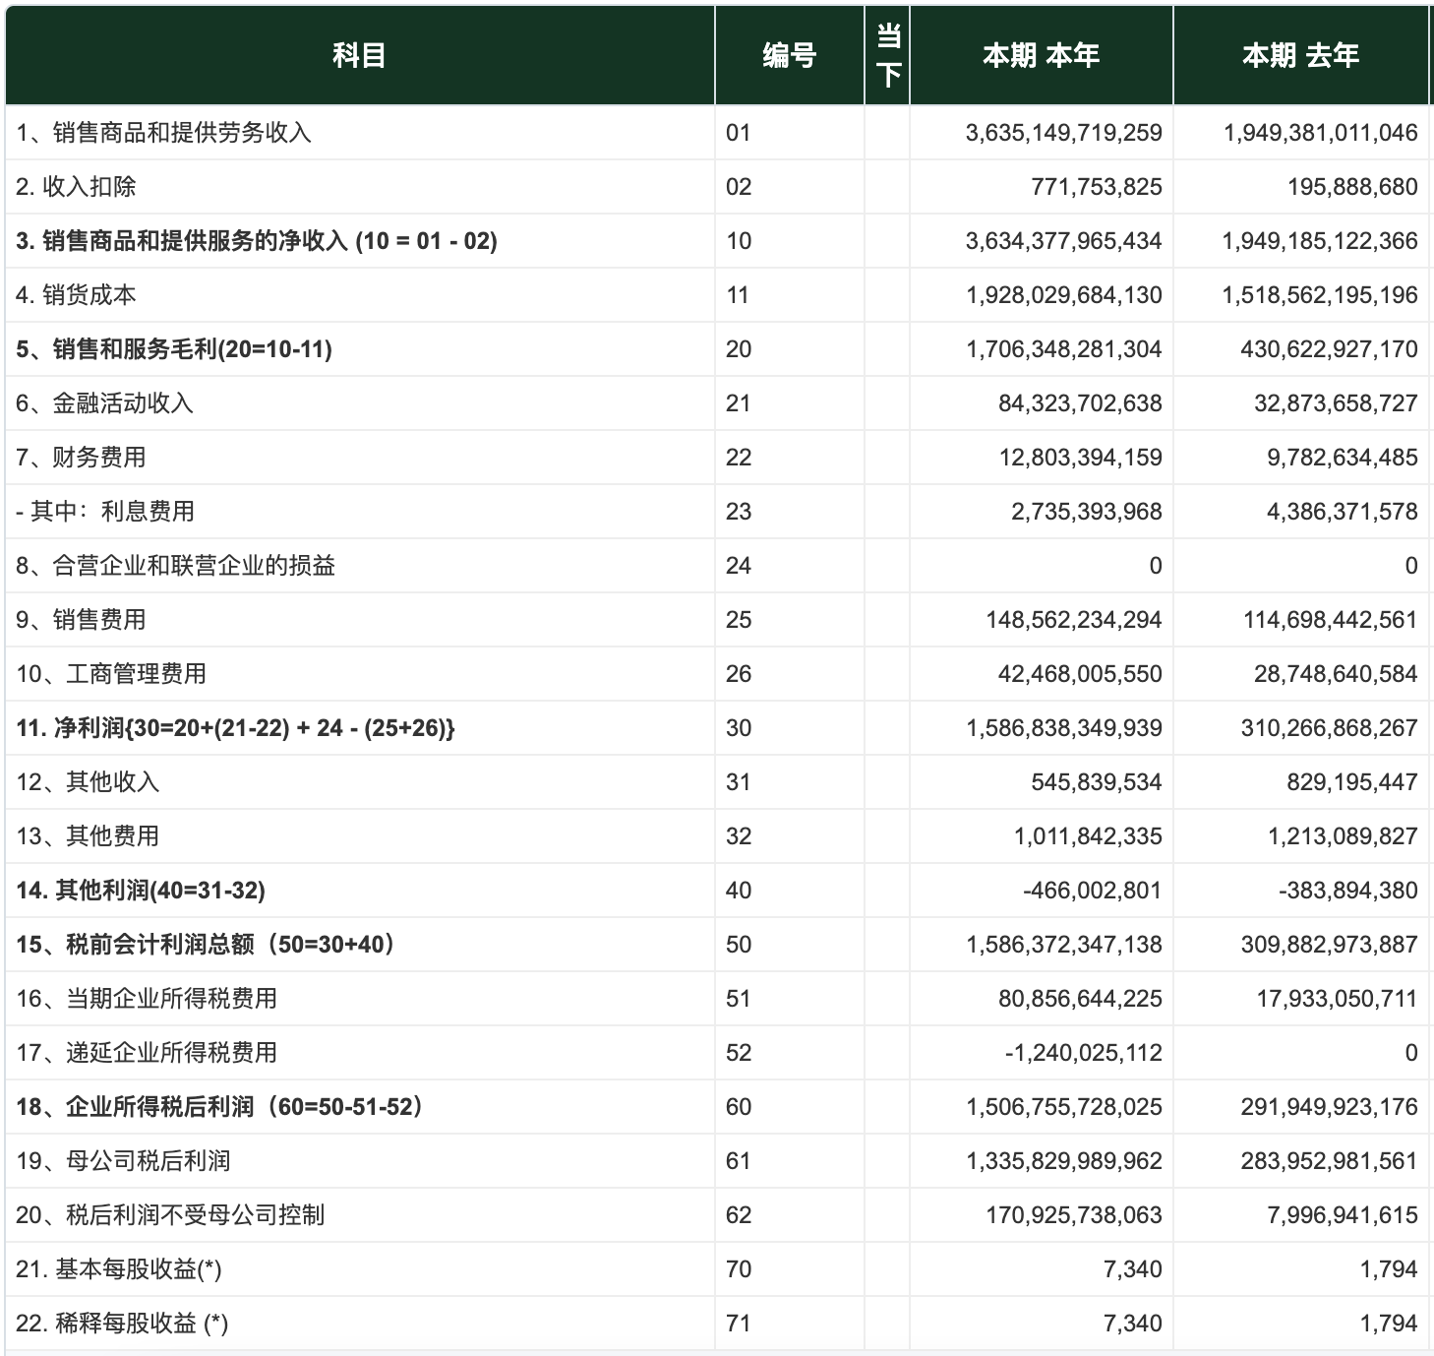Click 18、企业所得税后利润 row label

[x=219, y=1107]
